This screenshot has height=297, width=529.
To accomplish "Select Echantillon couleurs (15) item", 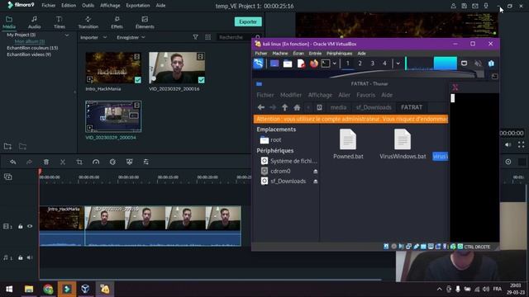I will pos(32,48).
